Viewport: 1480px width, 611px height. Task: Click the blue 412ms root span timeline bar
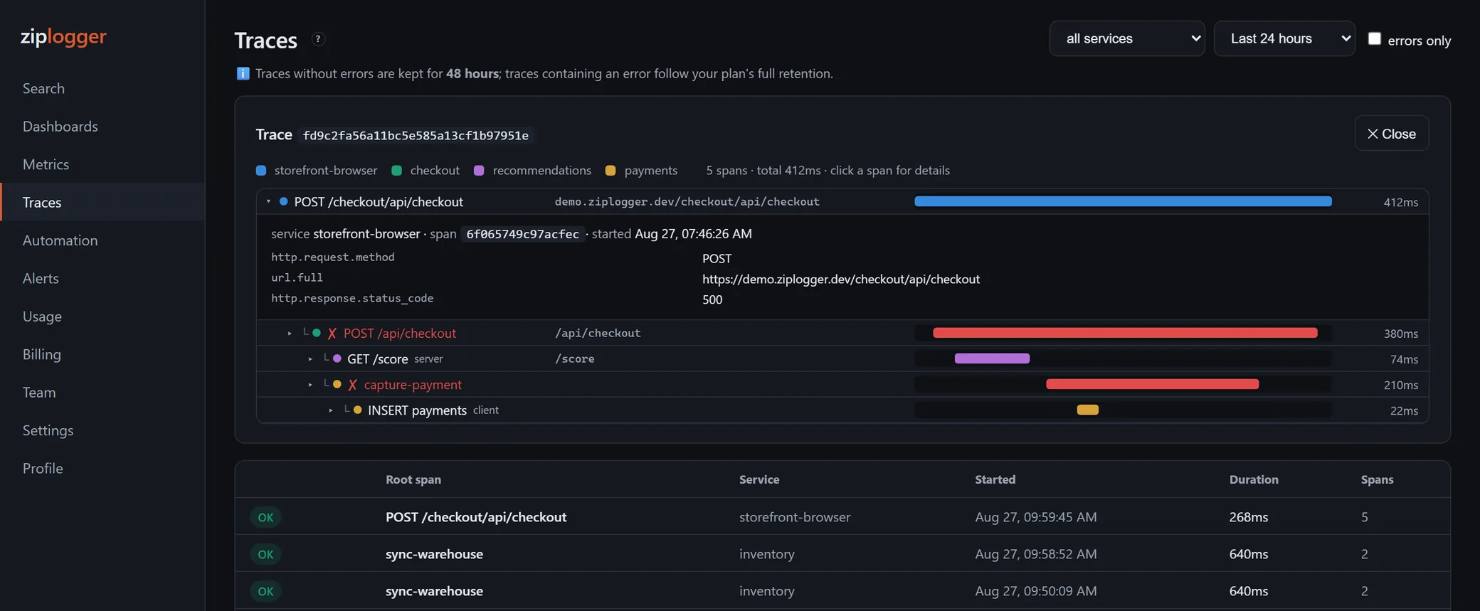tap(1123, 201)
